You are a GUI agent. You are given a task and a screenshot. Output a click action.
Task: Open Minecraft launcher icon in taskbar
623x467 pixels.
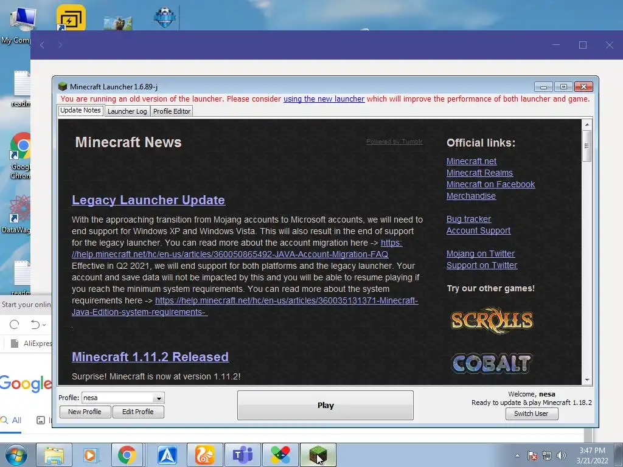318,455
